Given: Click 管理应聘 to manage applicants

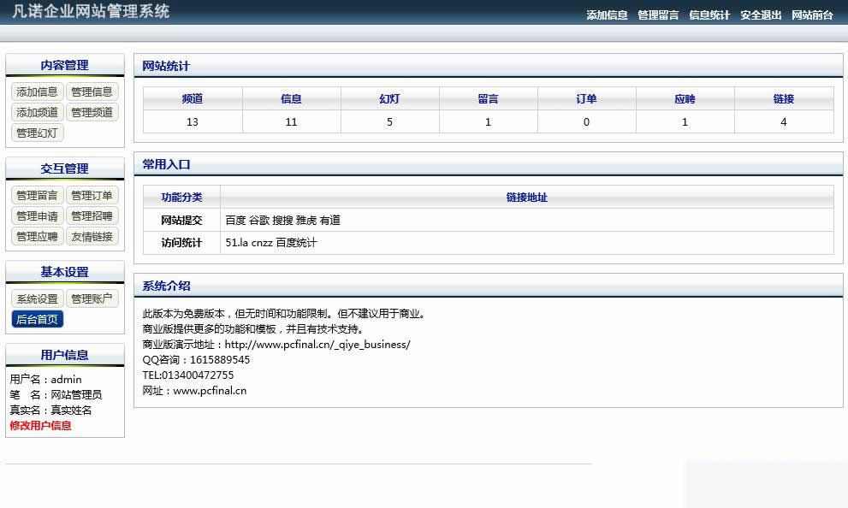Looking at the screenshot, I should click(36, 236).
